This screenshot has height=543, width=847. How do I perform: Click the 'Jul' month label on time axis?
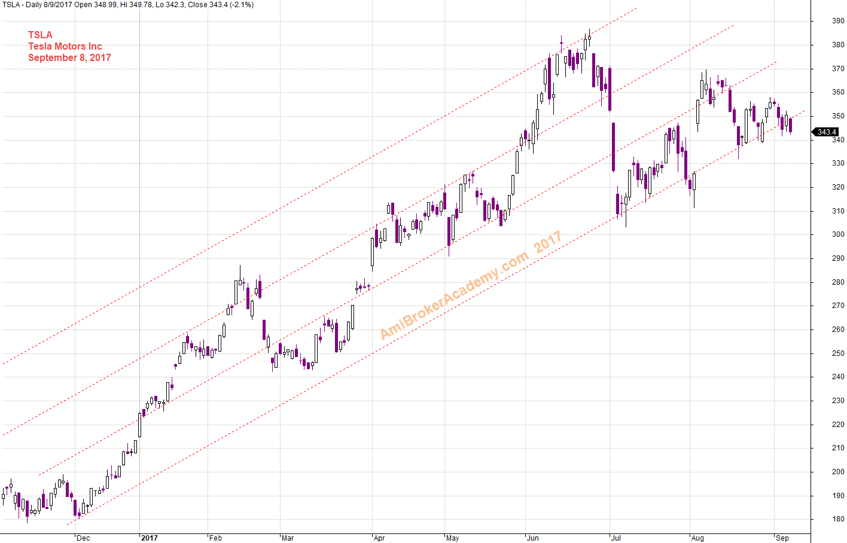click(616, 538)
